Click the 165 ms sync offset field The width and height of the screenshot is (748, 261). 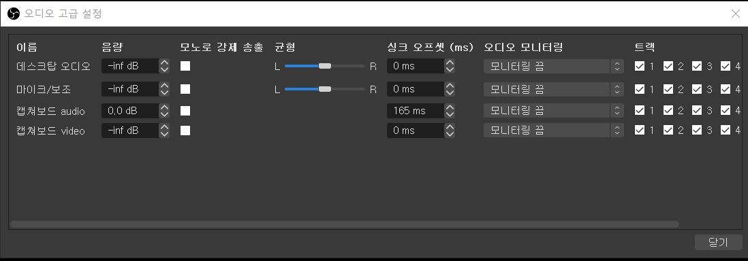point(416,111)
